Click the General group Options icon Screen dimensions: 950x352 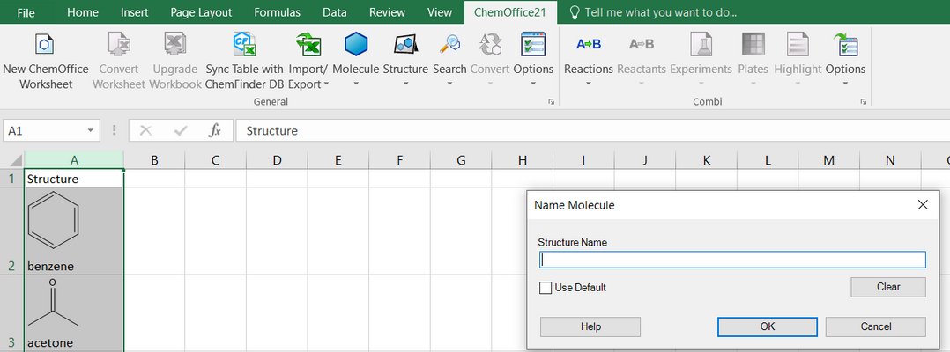[533, 45]
